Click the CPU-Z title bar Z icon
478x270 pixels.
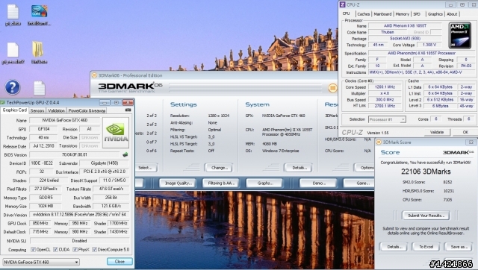pos(342,4)
